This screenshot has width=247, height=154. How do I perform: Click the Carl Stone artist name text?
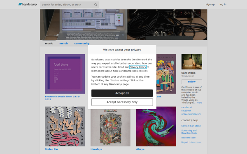tap(189, 73)
